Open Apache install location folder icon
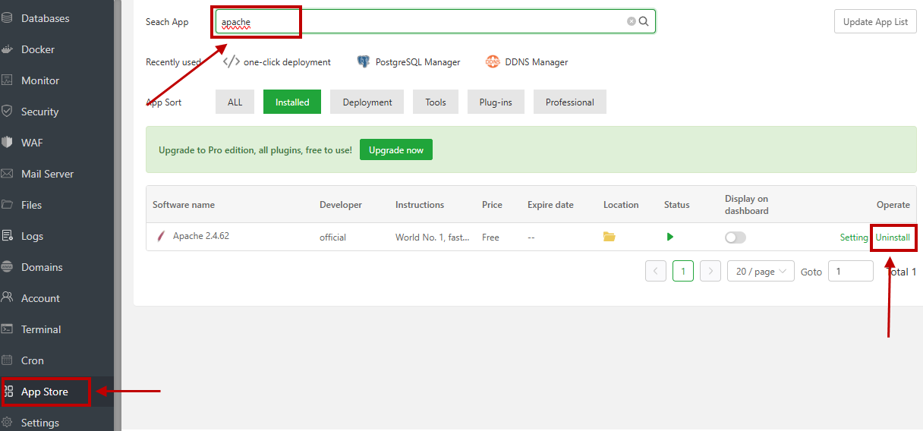The height and width of the screenshot is (431, 923). [x=610, y=237]
